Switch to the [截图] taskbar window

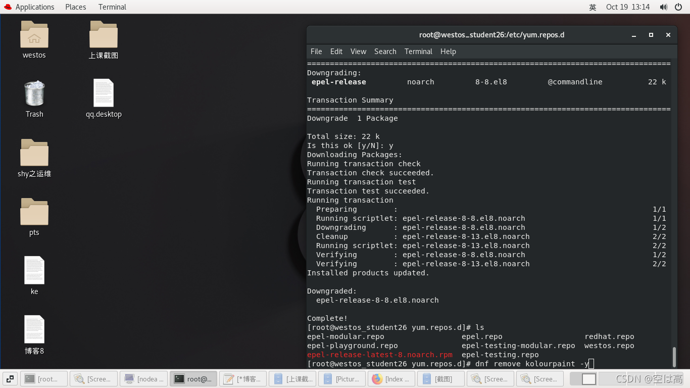coord(441,379)
